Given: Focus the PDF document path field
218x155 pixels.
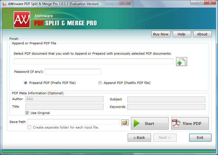Looking at the screenshot, I should [x=93, y=61].
